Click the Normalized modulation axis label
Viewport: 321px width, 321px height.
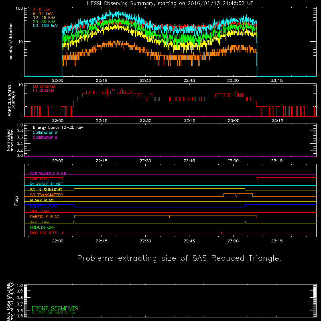(10, 140)
